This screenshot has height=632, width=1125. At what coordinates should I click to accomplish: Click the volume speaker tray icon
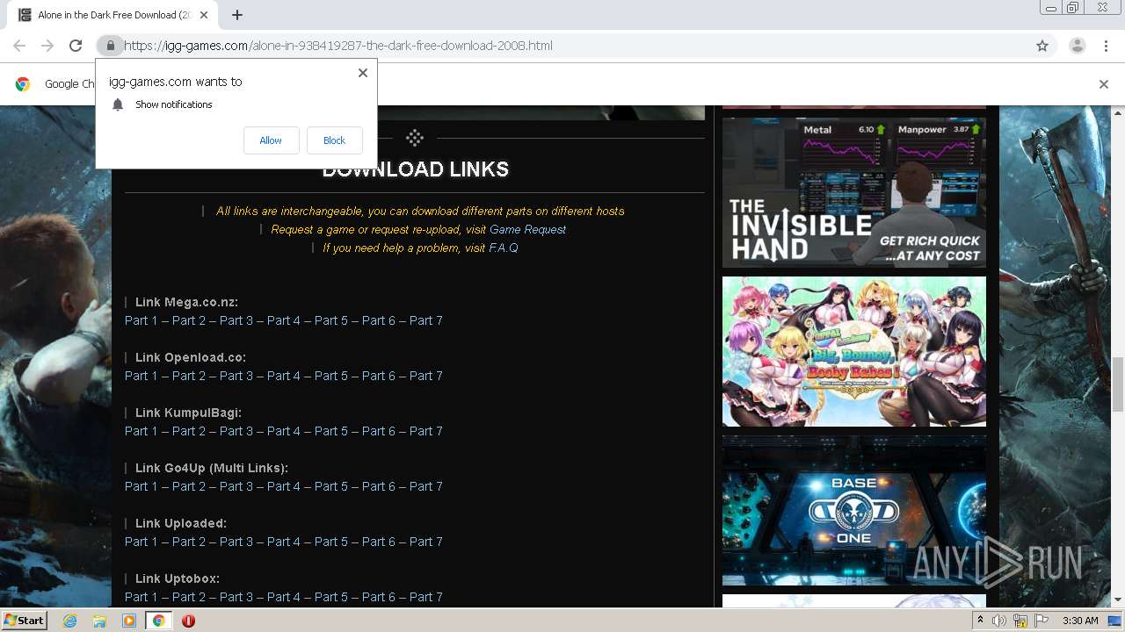pyautogui.click(x=999, y=621)
